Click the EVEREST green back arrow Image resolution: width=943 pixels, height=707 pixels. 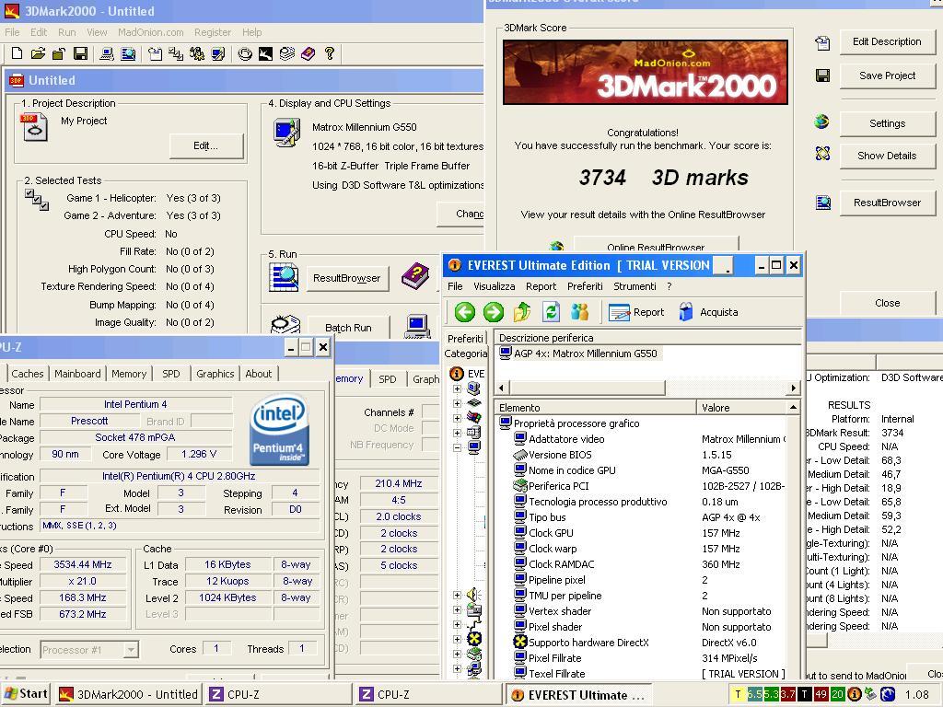[464, 312]
